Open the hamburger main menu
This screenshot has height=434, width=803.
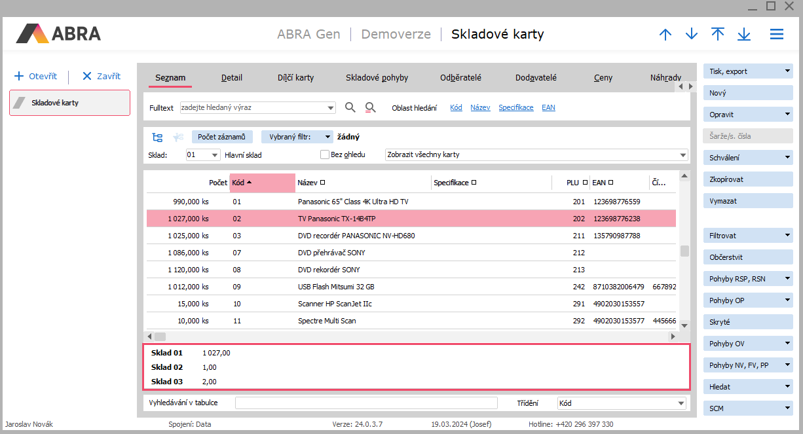(x=777, y=35)
